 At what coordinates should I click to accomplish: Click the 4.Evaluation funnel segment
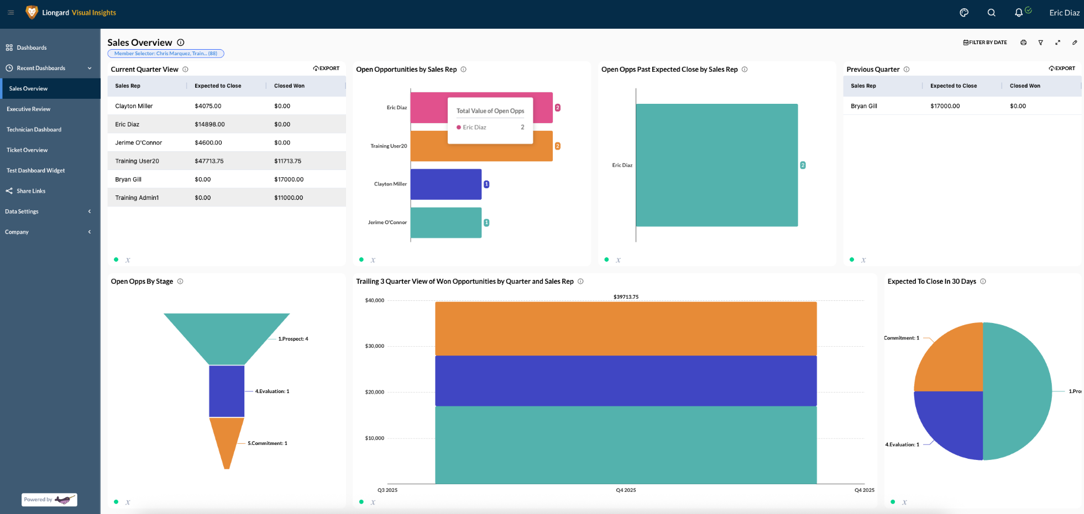pos(227,391)
